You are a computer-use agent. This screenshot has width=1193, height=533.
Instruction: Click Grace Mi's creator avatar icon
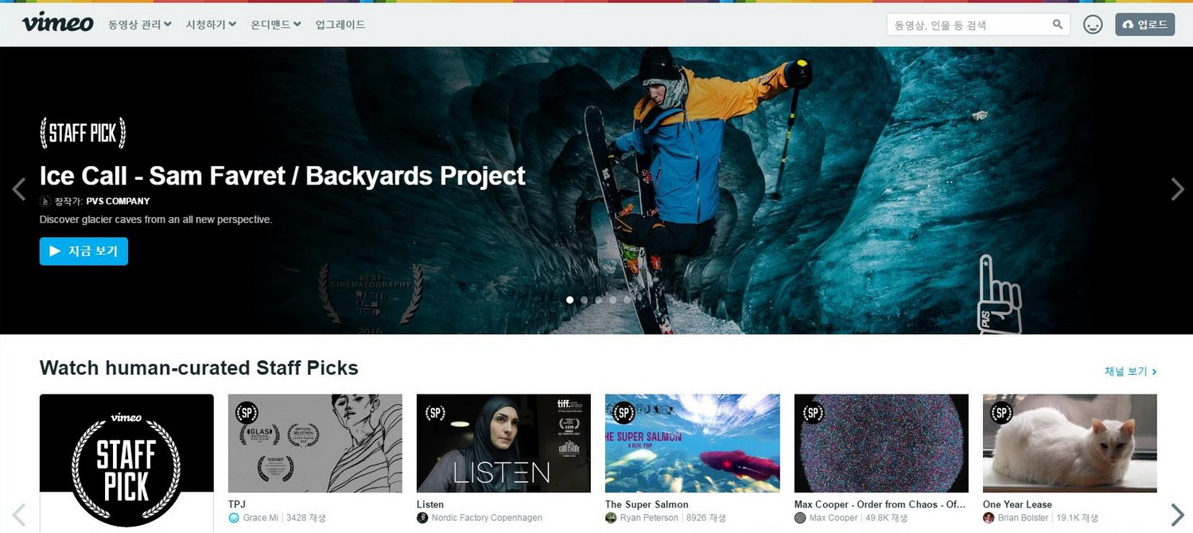tap(232, 518)
